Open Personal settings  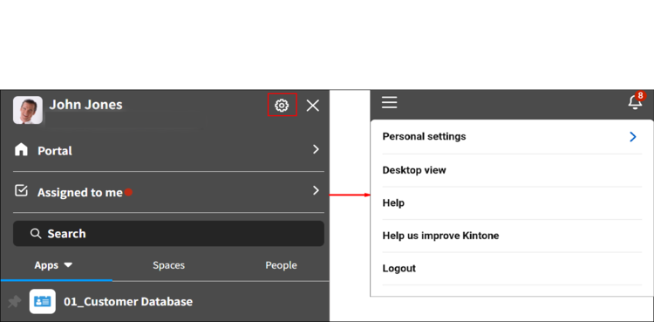[424, 137]
